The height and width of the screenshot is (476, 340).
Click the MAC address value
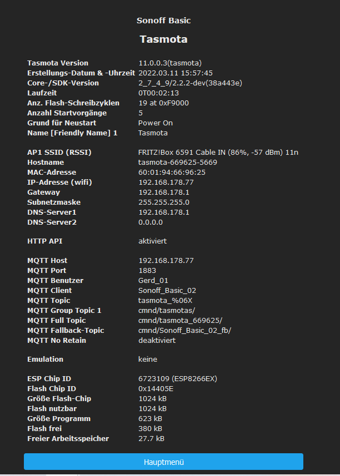(x=172, y=173)
